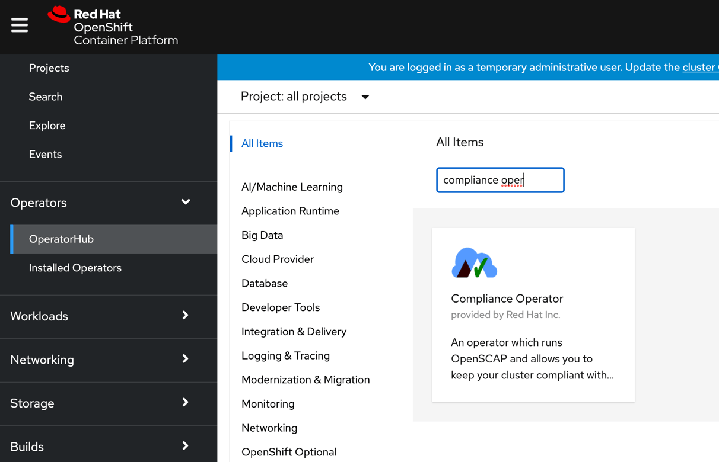Open the Events page
The image size is (719, 462).
tap(46, 155)
